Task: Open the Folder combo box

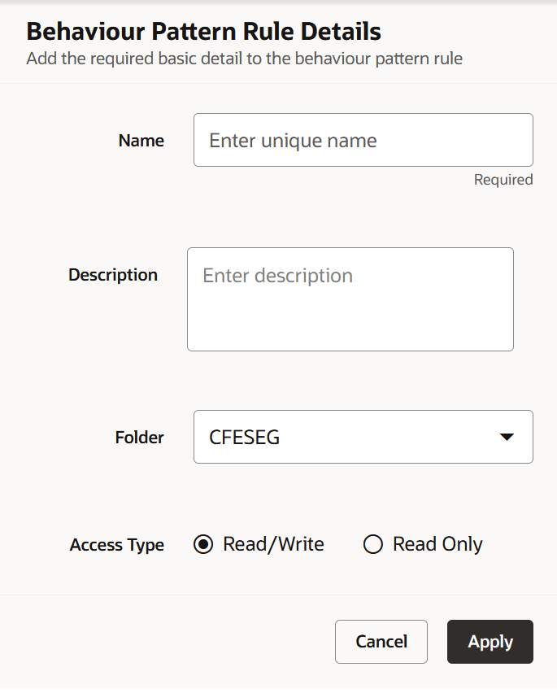Action: point(363,437)
